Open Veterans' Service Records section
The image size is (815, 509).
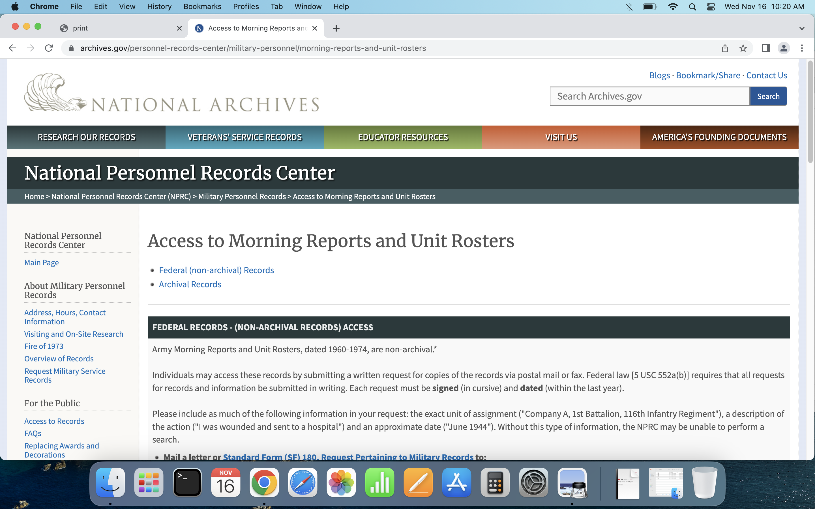pos(244,137)
